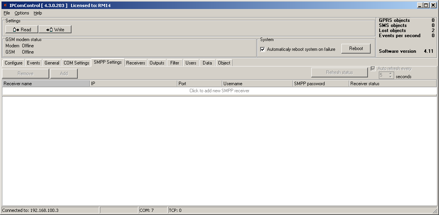This screenshot has height=215, width=439.
Task: Go to the Receivers tab
Action: tap(136, 63)
